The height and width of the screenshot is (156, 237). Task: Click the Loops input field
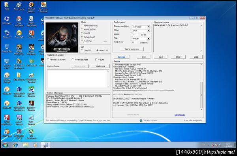coord(135,35)
